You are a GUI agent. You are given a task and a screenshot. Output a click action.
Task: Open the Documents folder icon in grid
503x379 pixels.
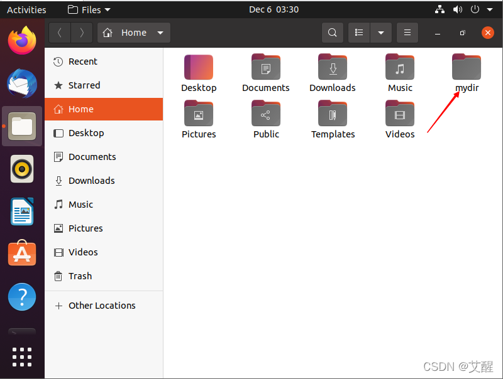[x=265, y=67]
